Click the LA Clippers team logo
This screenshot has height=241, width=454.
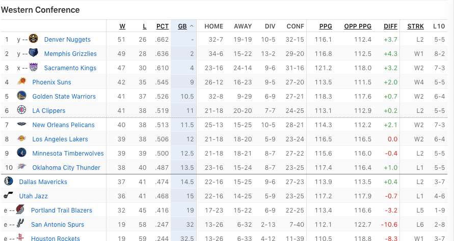[22, 111]
